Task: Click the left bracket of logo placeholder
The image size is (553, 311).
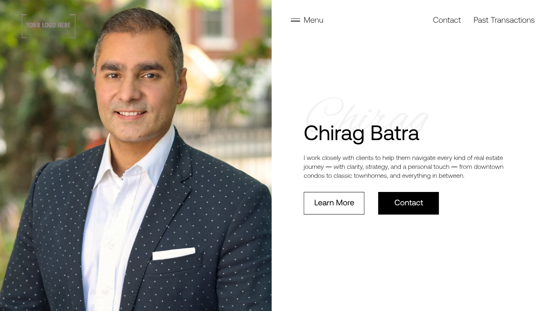Action: click(23, 26)
